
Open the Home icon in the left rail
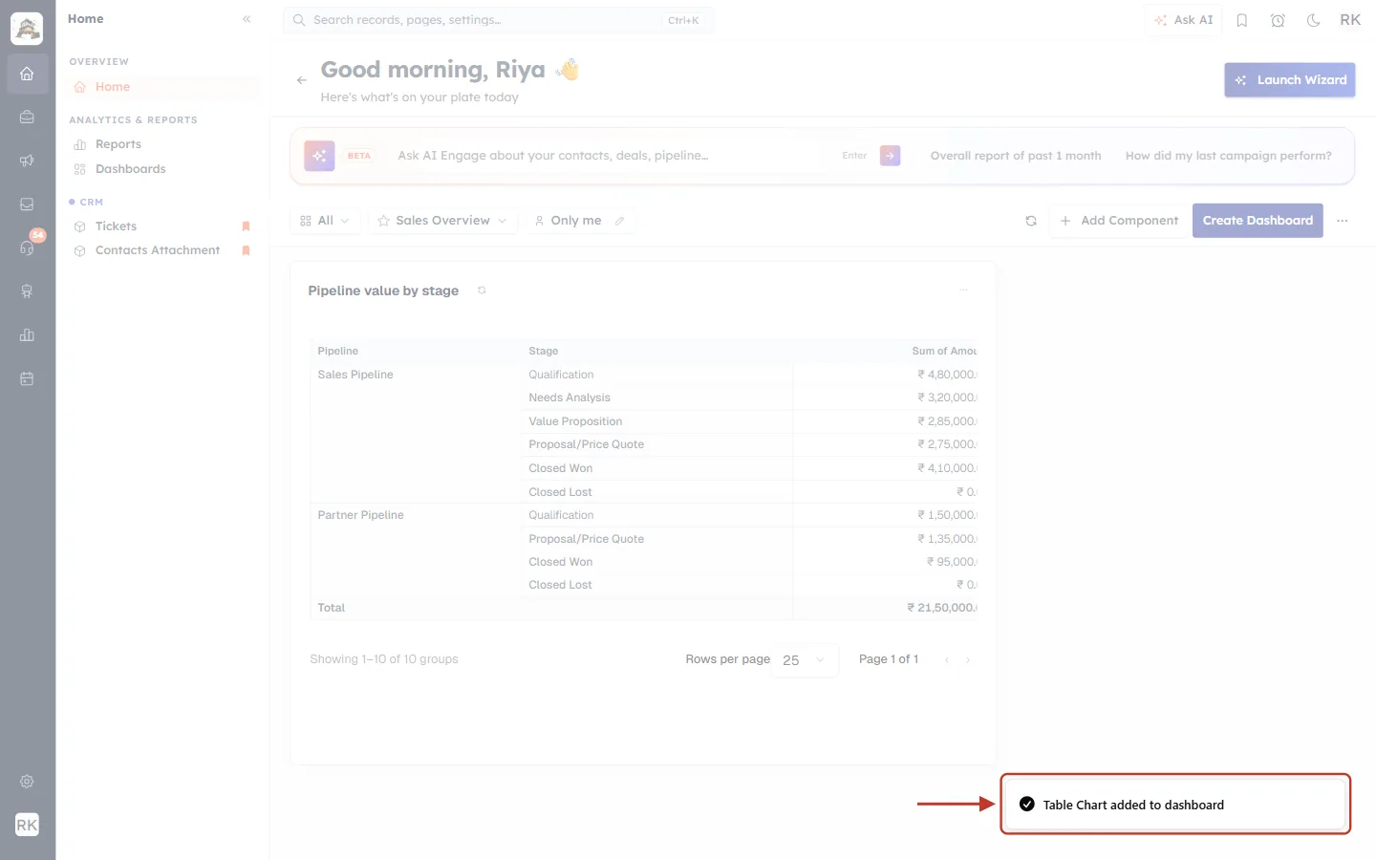27,74
